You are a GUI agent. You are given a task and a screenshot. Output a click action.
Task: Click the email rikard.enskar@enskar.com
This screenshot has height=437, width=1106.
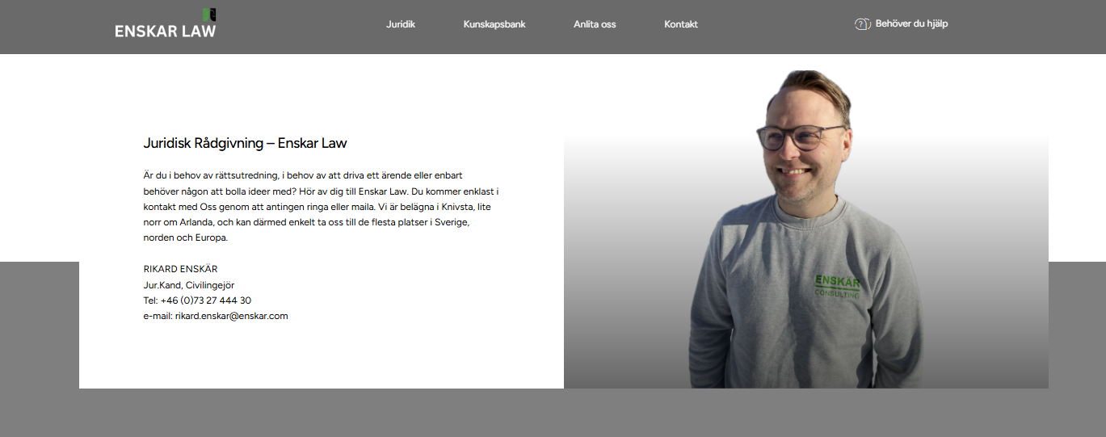[232, 316]
